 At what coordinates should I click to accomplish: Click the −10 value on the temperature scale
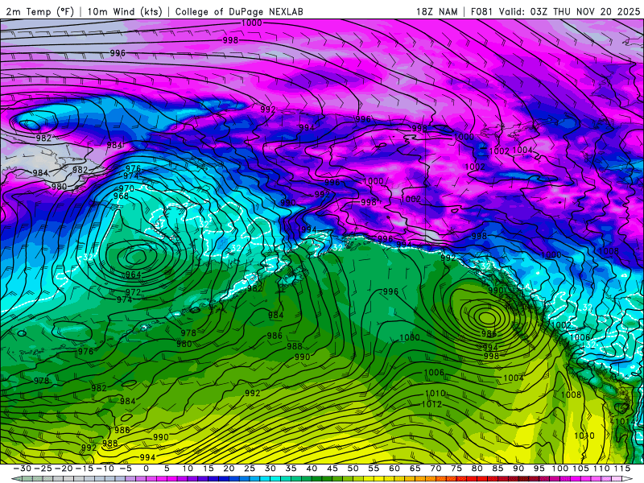(x=105, y=469)
